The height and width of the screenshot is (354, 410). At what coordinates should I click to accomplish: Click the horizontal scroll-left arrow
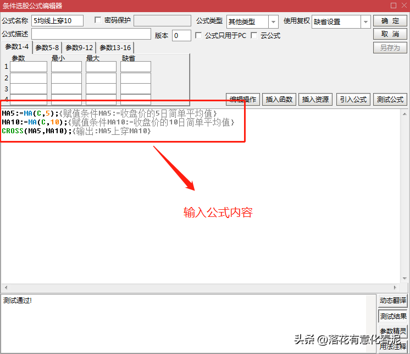pyautogui.click(x=5, y=287)
